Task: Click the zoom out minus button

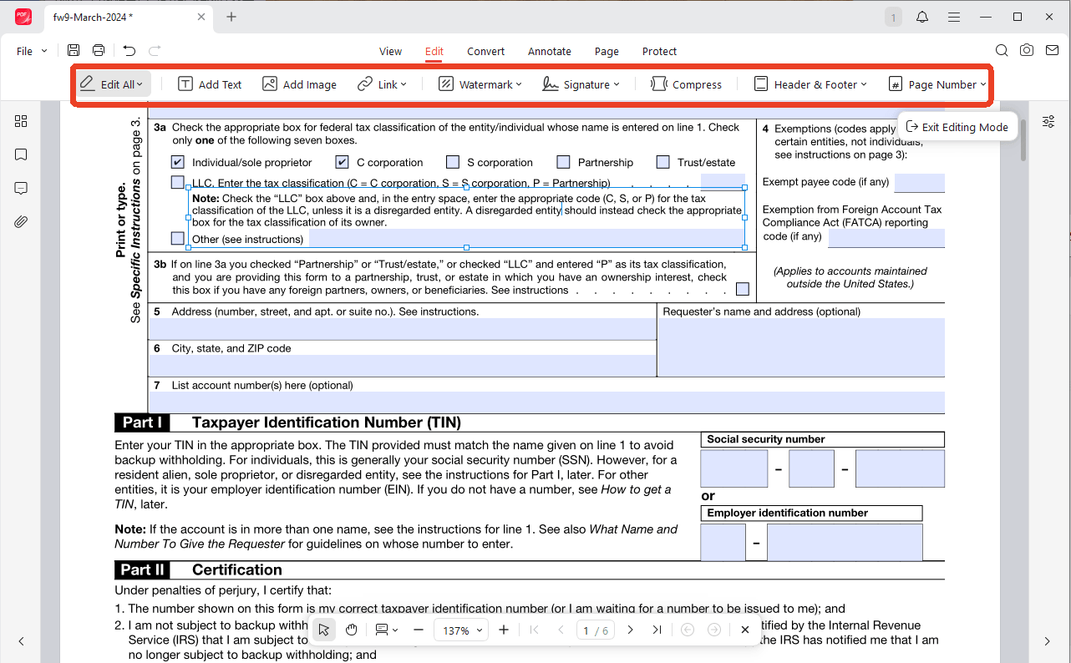Action: tap(419, 630)
